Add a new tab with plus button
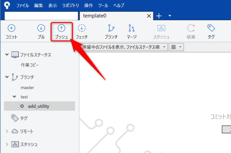 point(159,16)
